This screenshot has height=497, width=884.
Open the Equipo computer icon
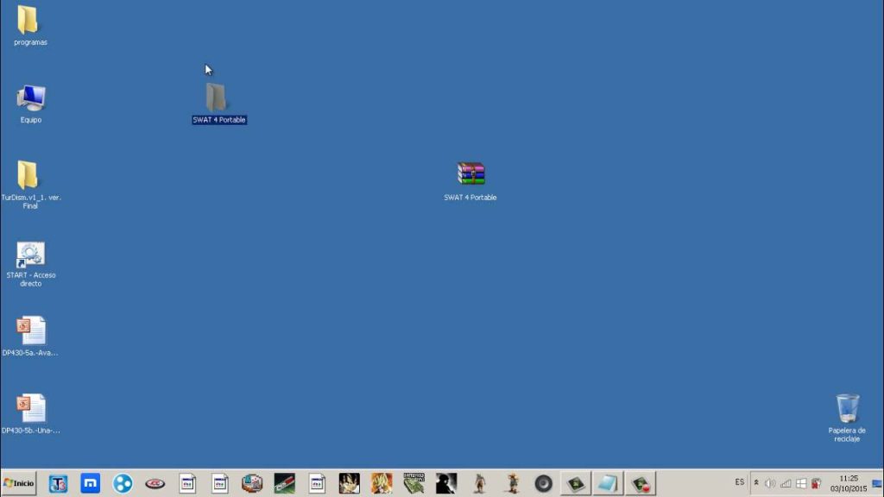(30, 98)
